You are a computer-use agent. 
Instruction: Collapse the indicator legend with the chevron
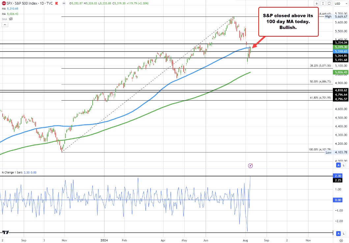[5, 24]
